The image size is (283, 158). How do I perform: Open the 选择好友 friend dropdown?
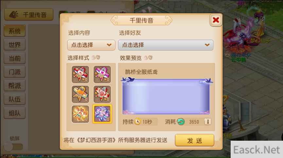(166, 45)
